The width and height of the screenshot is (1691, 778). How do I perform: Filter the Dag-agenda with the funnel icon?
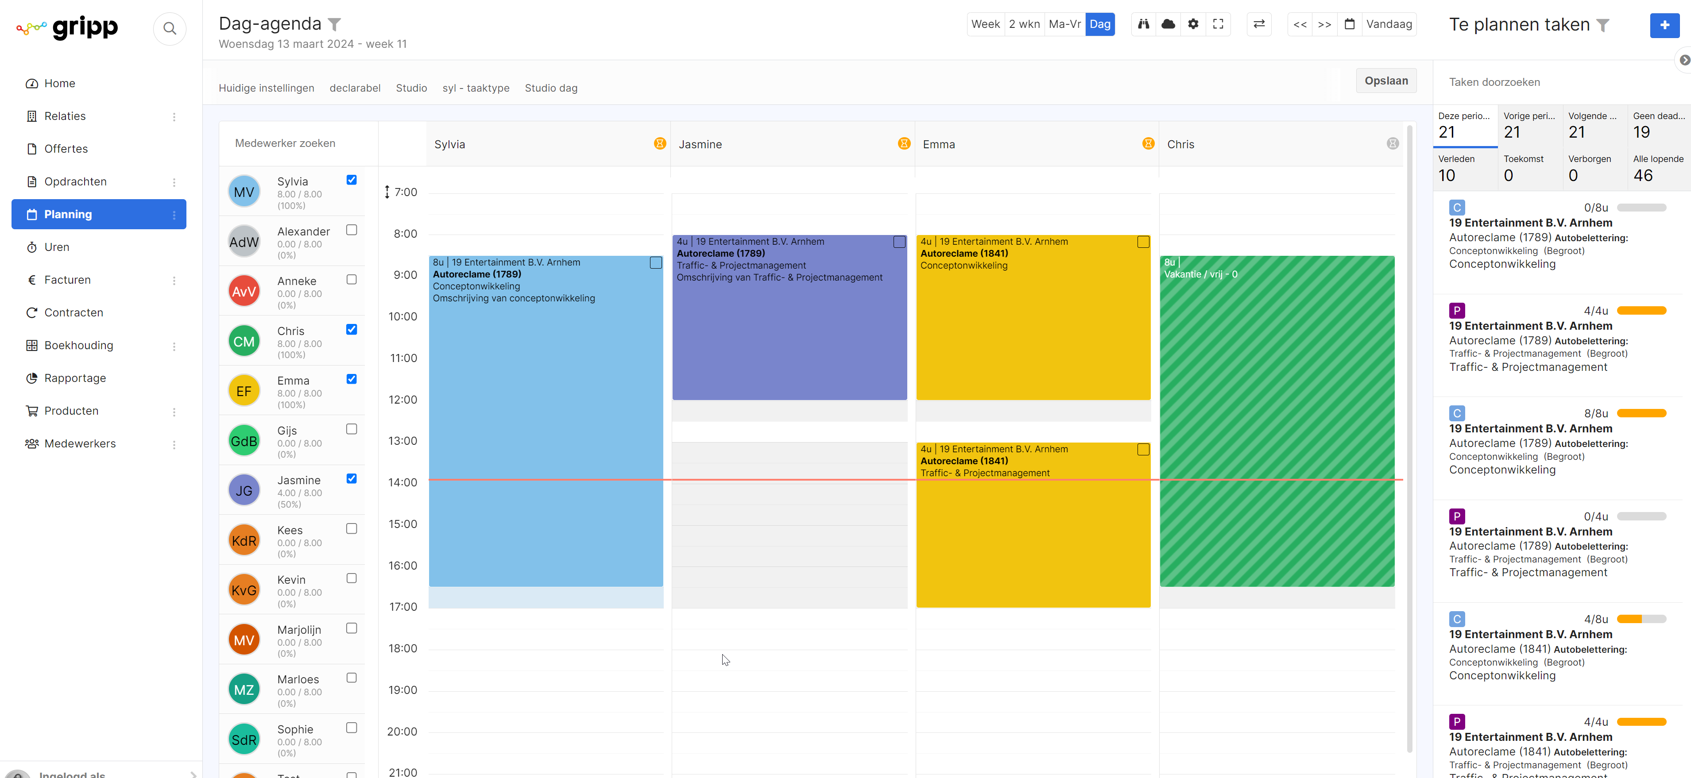(x=335, y=25)
